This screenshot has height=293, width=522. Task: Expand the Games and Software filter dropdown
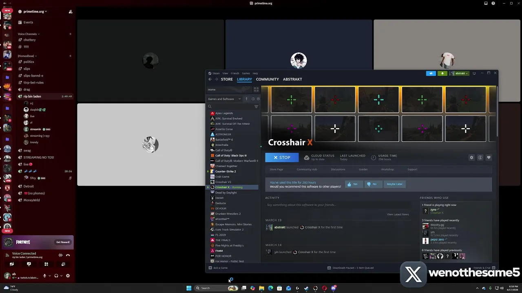click(x=224, y=99)
